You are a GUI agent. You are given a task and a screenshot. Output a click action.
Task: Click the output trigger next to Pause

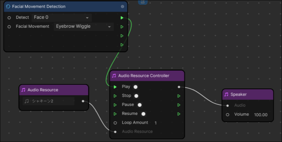click(179, 105)
